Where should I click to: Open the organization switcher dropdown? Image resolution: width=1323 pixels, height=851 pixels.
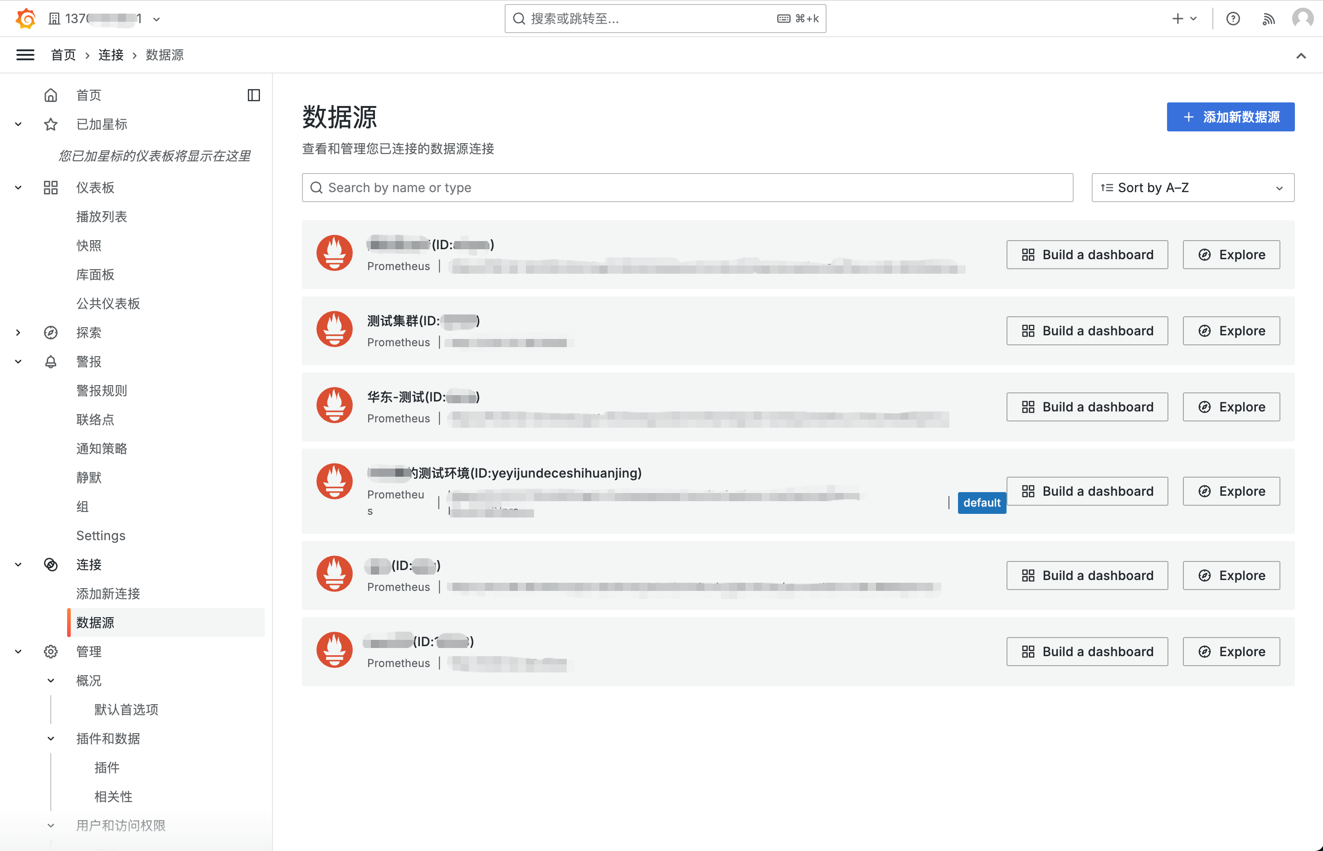tap(105, 19)
